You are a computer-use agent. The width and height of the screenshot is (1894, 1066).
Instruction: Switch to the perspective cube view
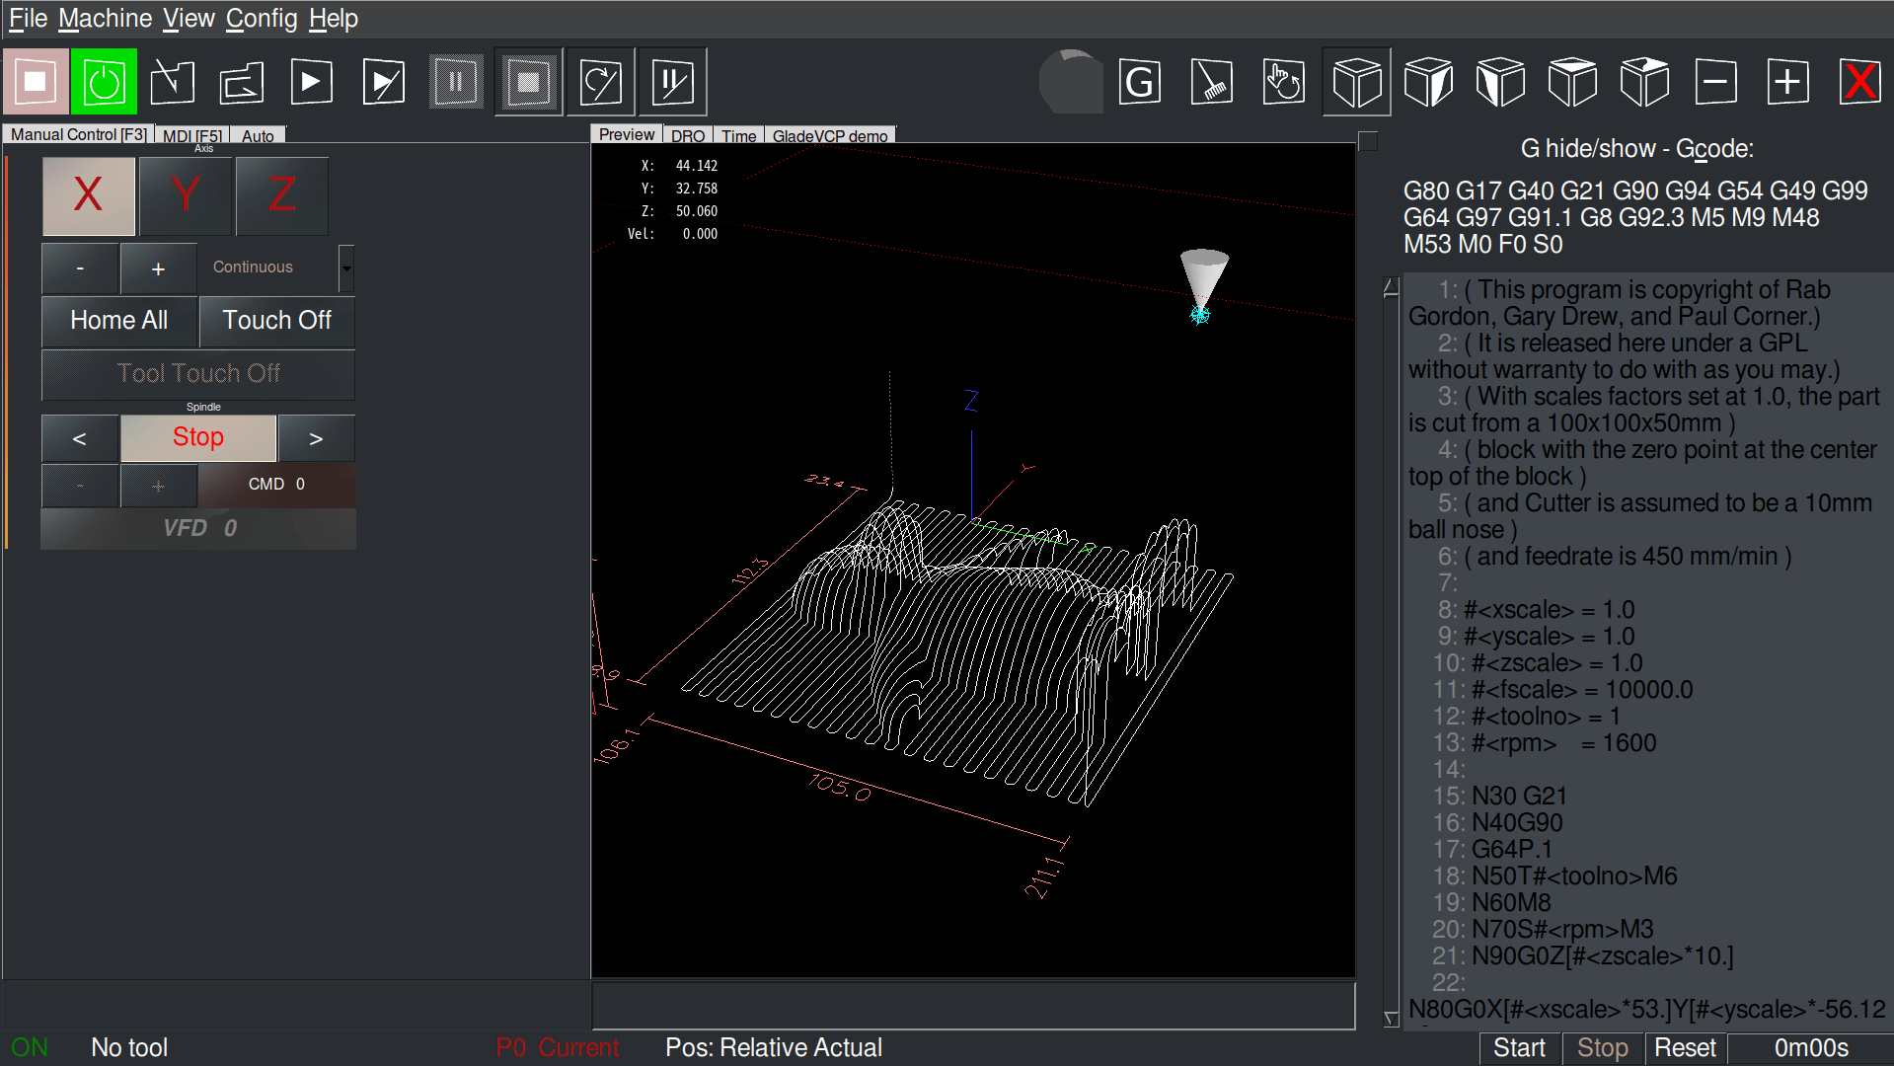(x=1356, y=82)
